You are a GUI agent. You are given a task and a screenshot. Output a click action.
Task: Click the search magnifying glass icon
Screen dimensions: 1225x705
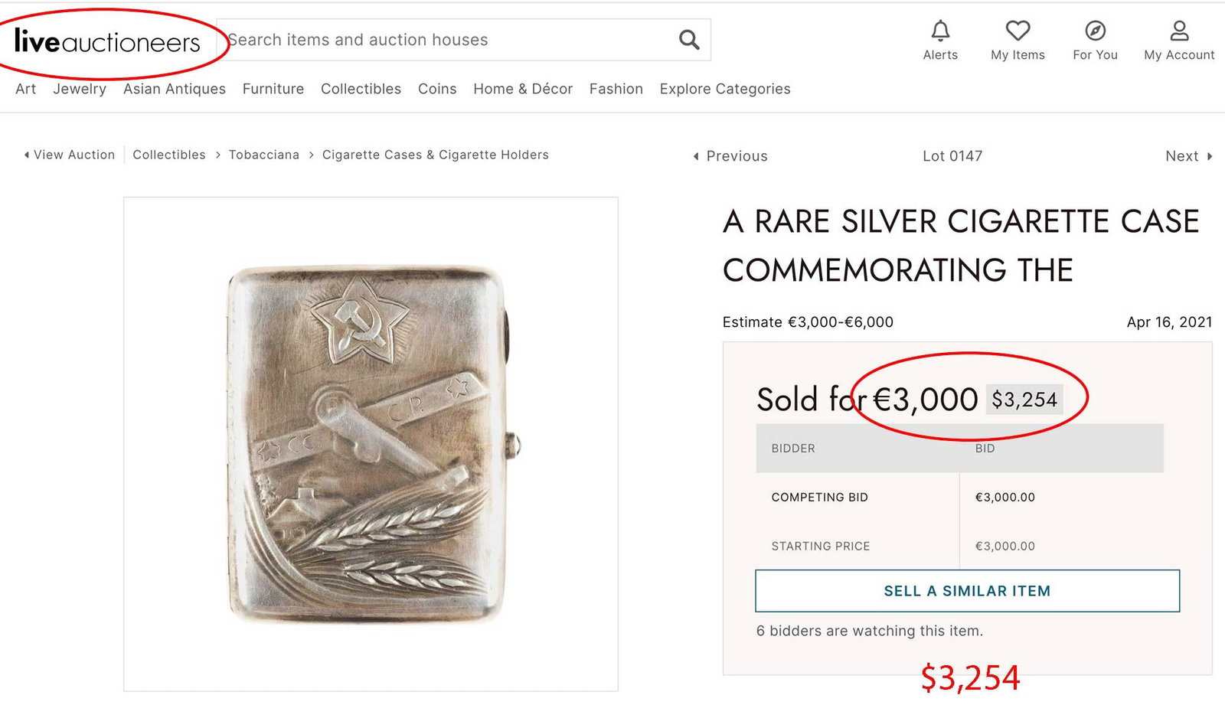click(x=688, y=39)
